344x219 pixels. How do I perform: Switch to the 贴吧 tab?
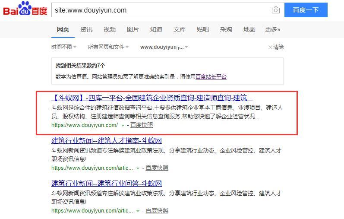pyautogui.click(x=203, y=29)
